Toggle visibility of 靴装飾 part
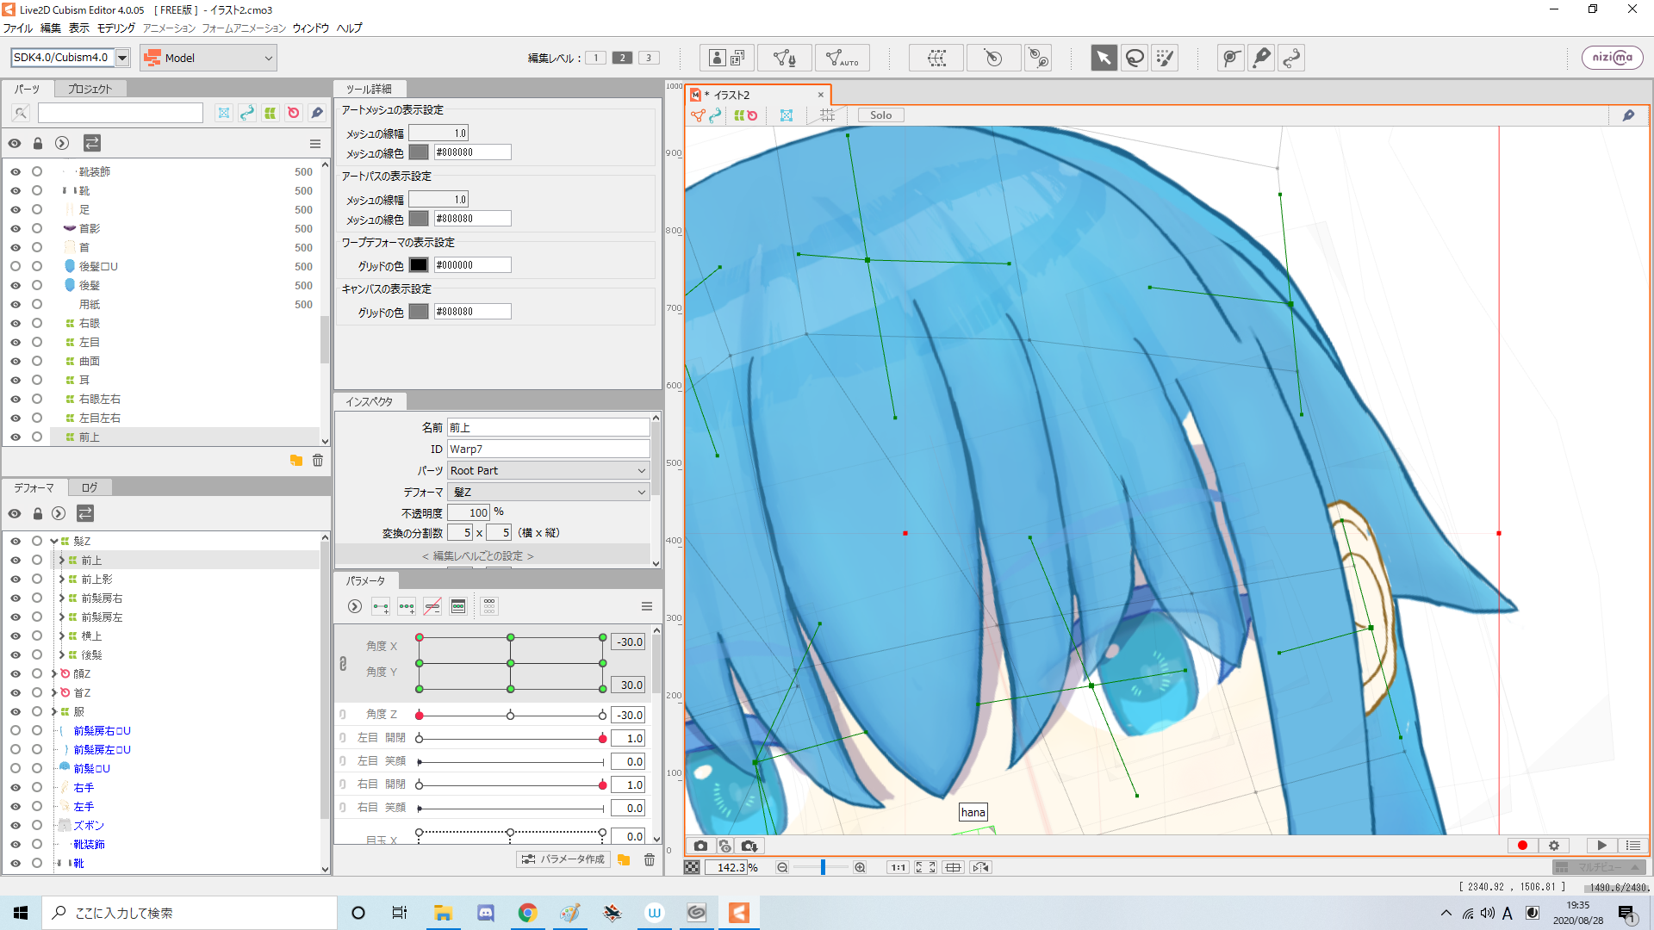 pos(16,172)
